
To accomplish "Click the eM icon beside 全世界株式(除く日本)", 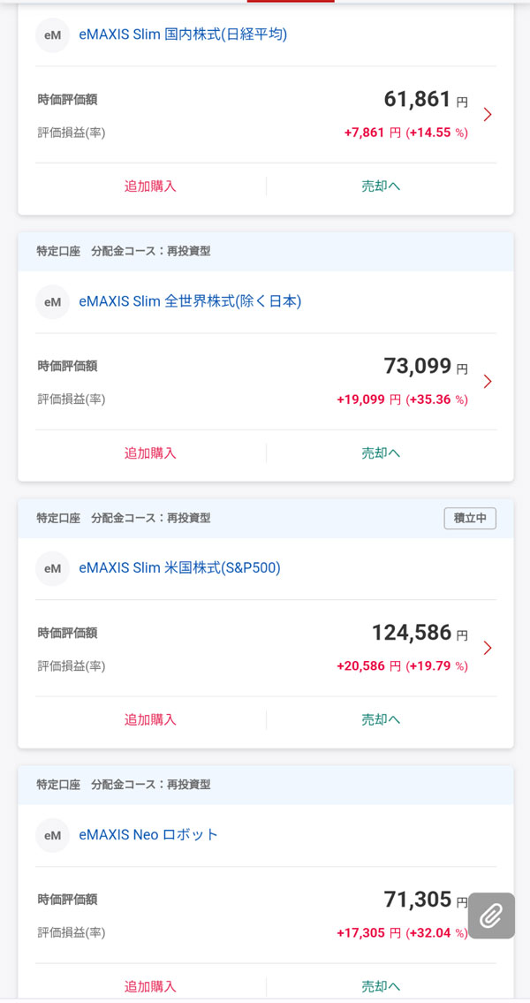I will click(52, 302).
